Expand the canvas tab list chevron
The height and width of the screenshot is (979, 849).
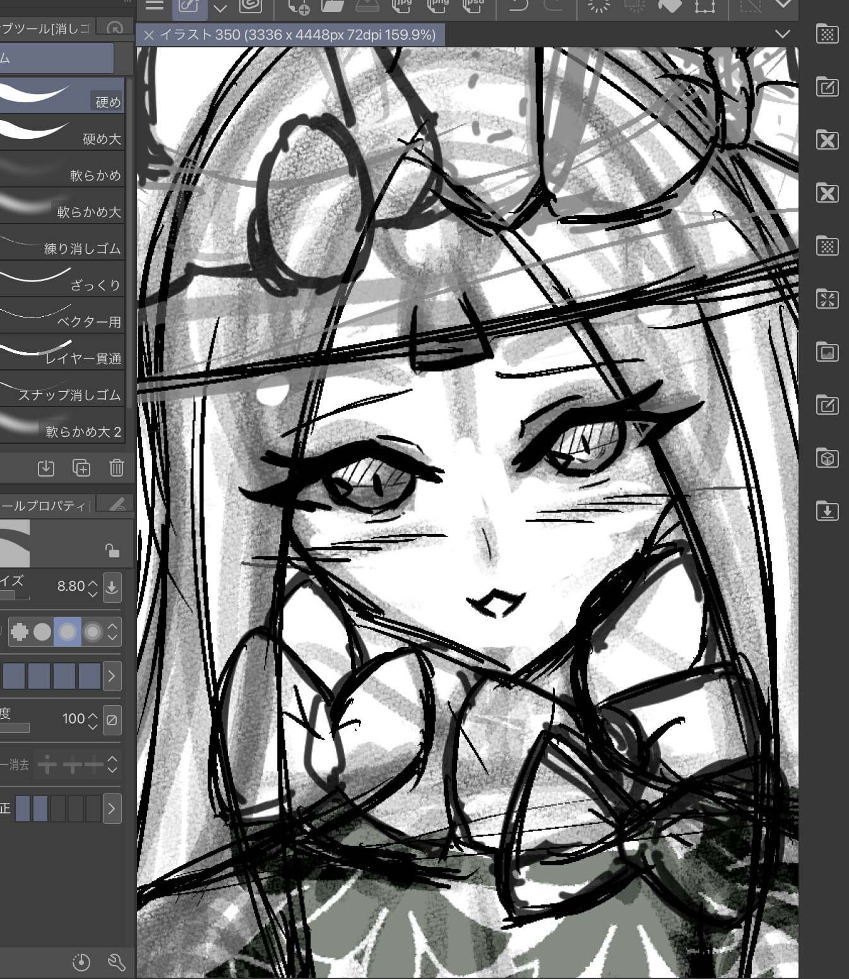point(782,34)
